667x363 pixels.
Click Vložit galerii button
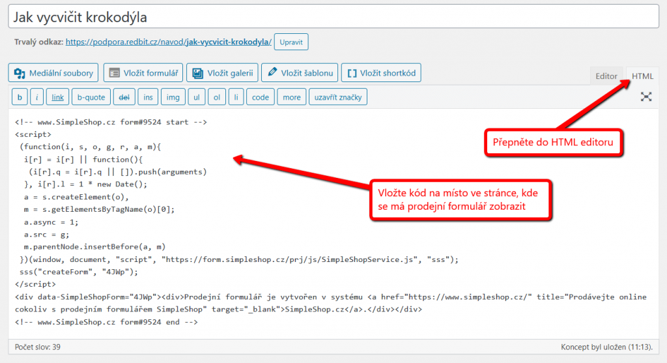223,73
